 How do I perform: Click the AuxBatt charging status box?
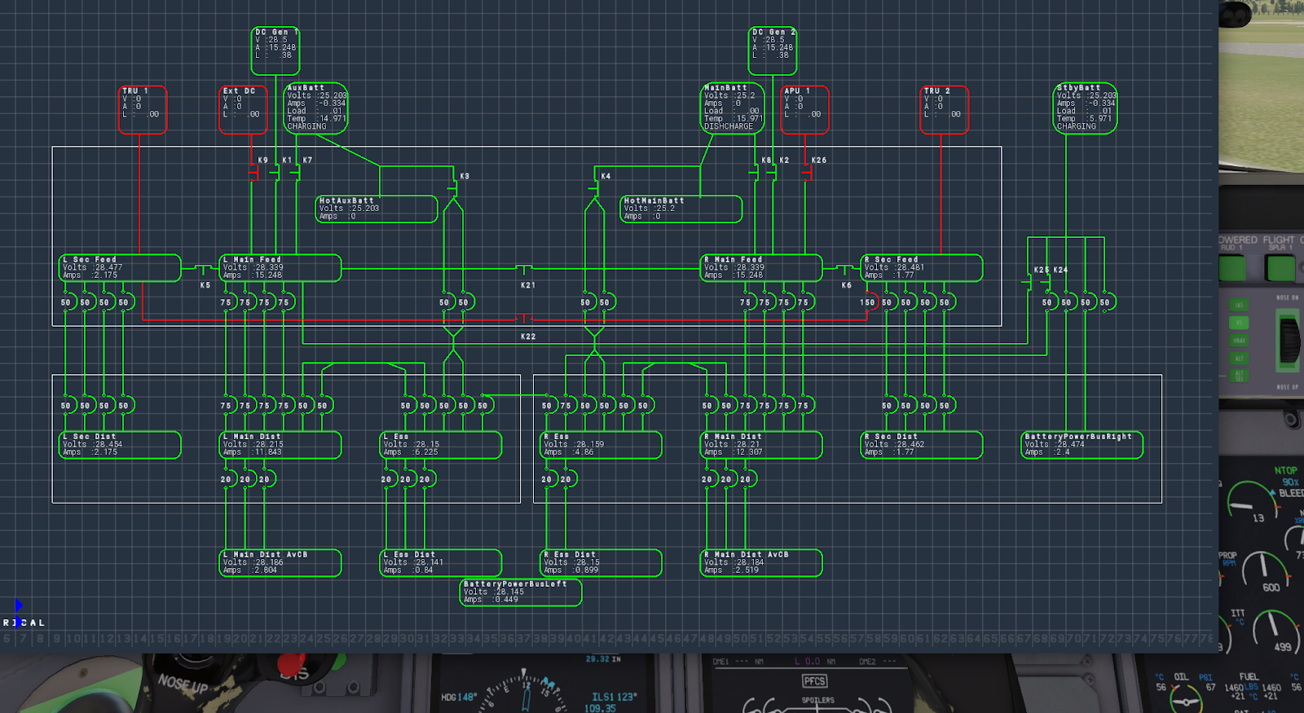(316, 108)
